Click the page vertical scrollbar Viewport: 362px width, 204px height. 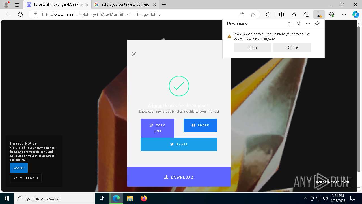pyautogui.click(x=359, y=99)
